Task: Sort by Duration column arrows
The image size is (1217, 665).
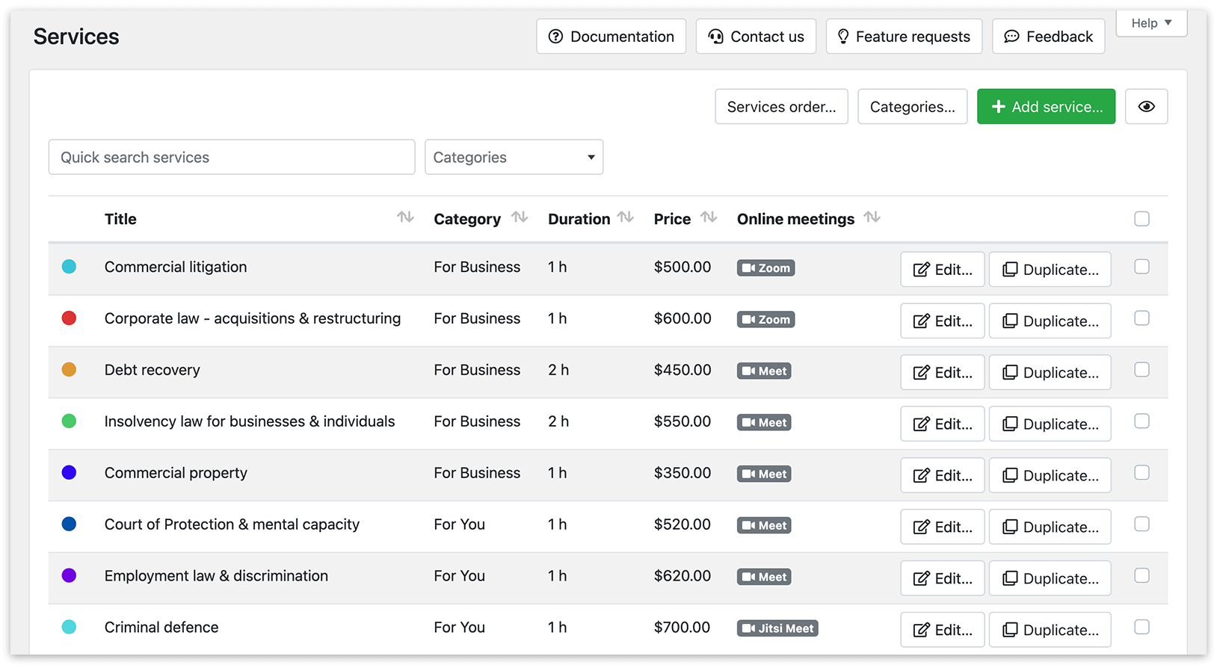Action: (626, 217)
